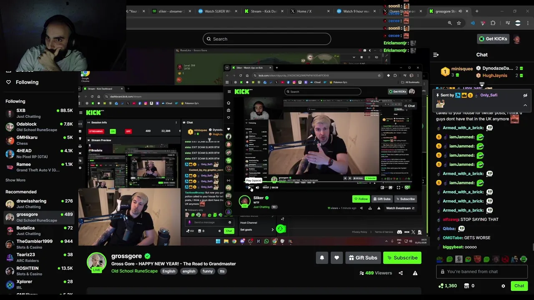Image resolution: width=534 pixels, height=300 pixels.
Task: Click the 489 Viewers count
Action: [x=375, y=273]
